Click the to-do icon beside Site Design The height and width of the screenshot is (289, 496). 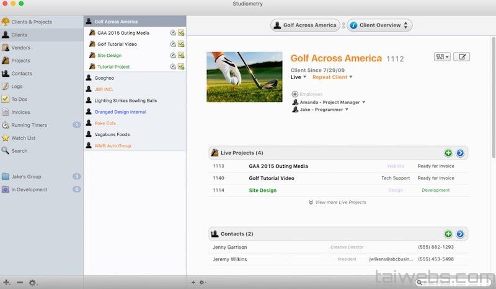pyautogui.click(x=181, y=55)
